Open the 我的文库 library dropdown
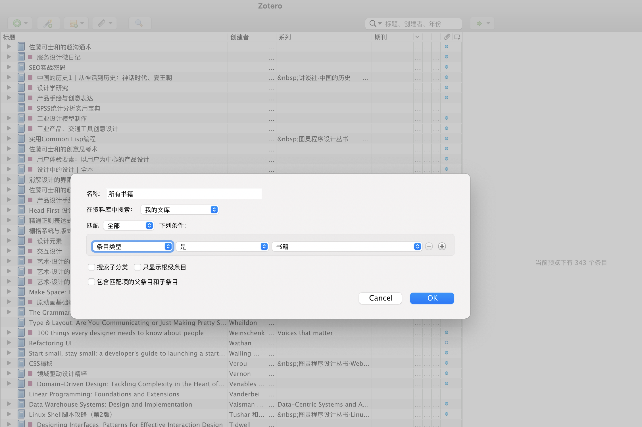Screen dimensions: 642x427 [180, 210]
